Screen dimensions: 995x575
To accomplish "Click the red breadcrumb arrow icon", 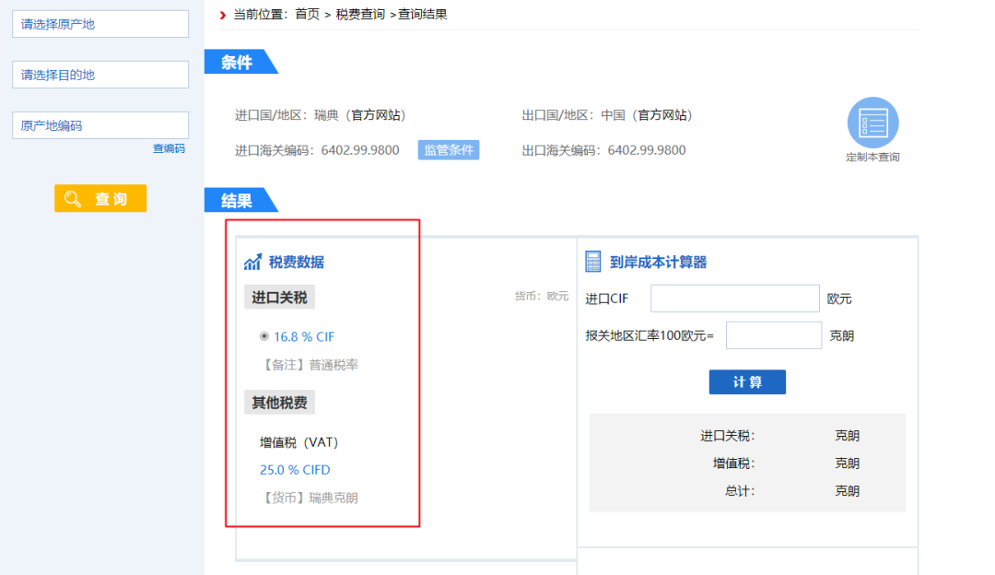I will pyautogui.click(x=223, y=15).
